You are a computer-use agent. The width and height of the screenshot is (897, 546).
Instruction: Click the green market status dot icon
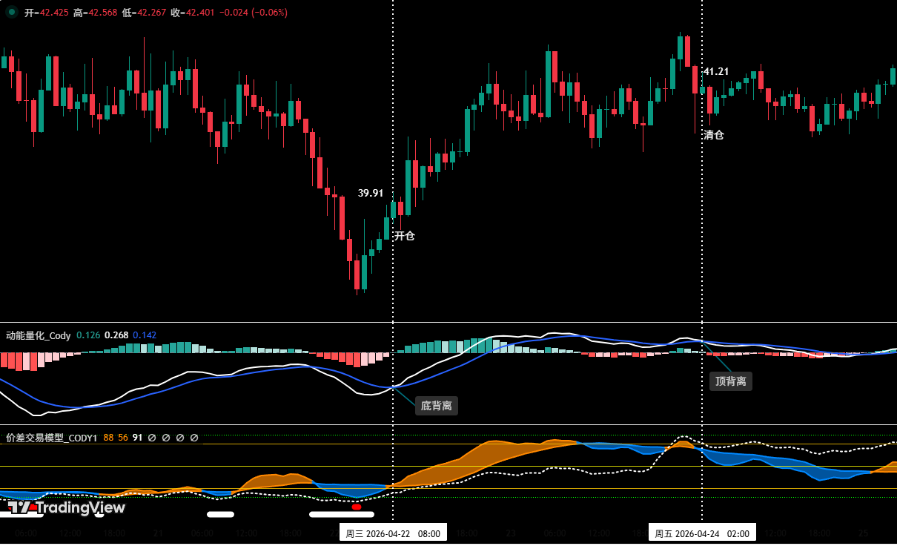click(x=11, y=12)
